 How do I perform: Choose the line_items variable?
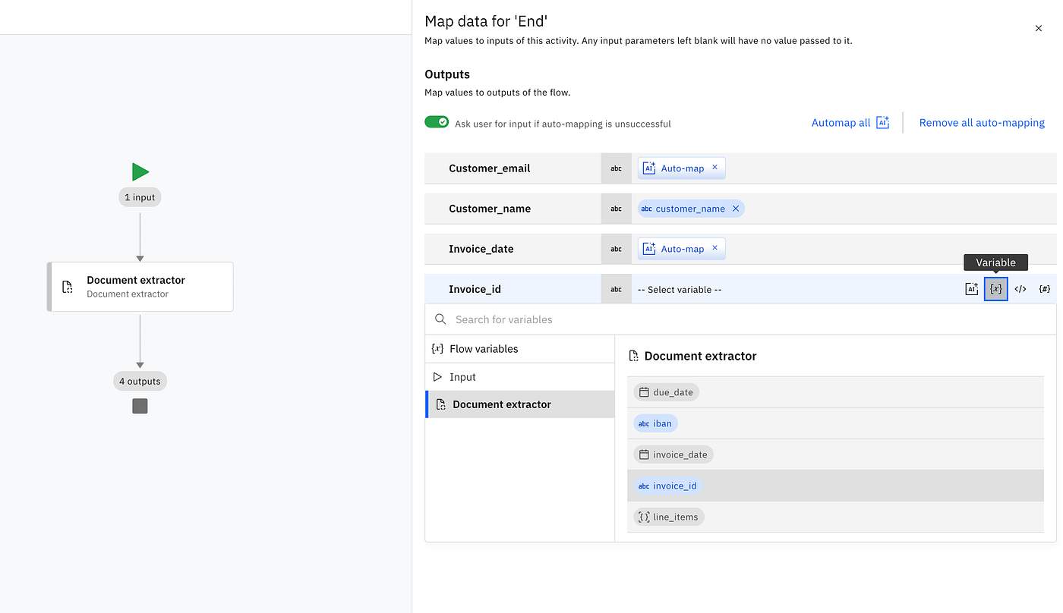click(x=669, y=517)
